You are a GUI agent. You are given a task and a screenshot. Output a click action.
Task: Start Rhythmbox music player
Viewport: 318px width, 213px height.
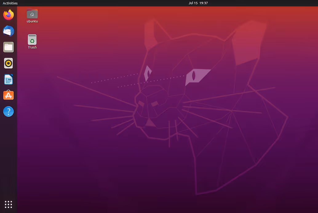click(9, 63)
